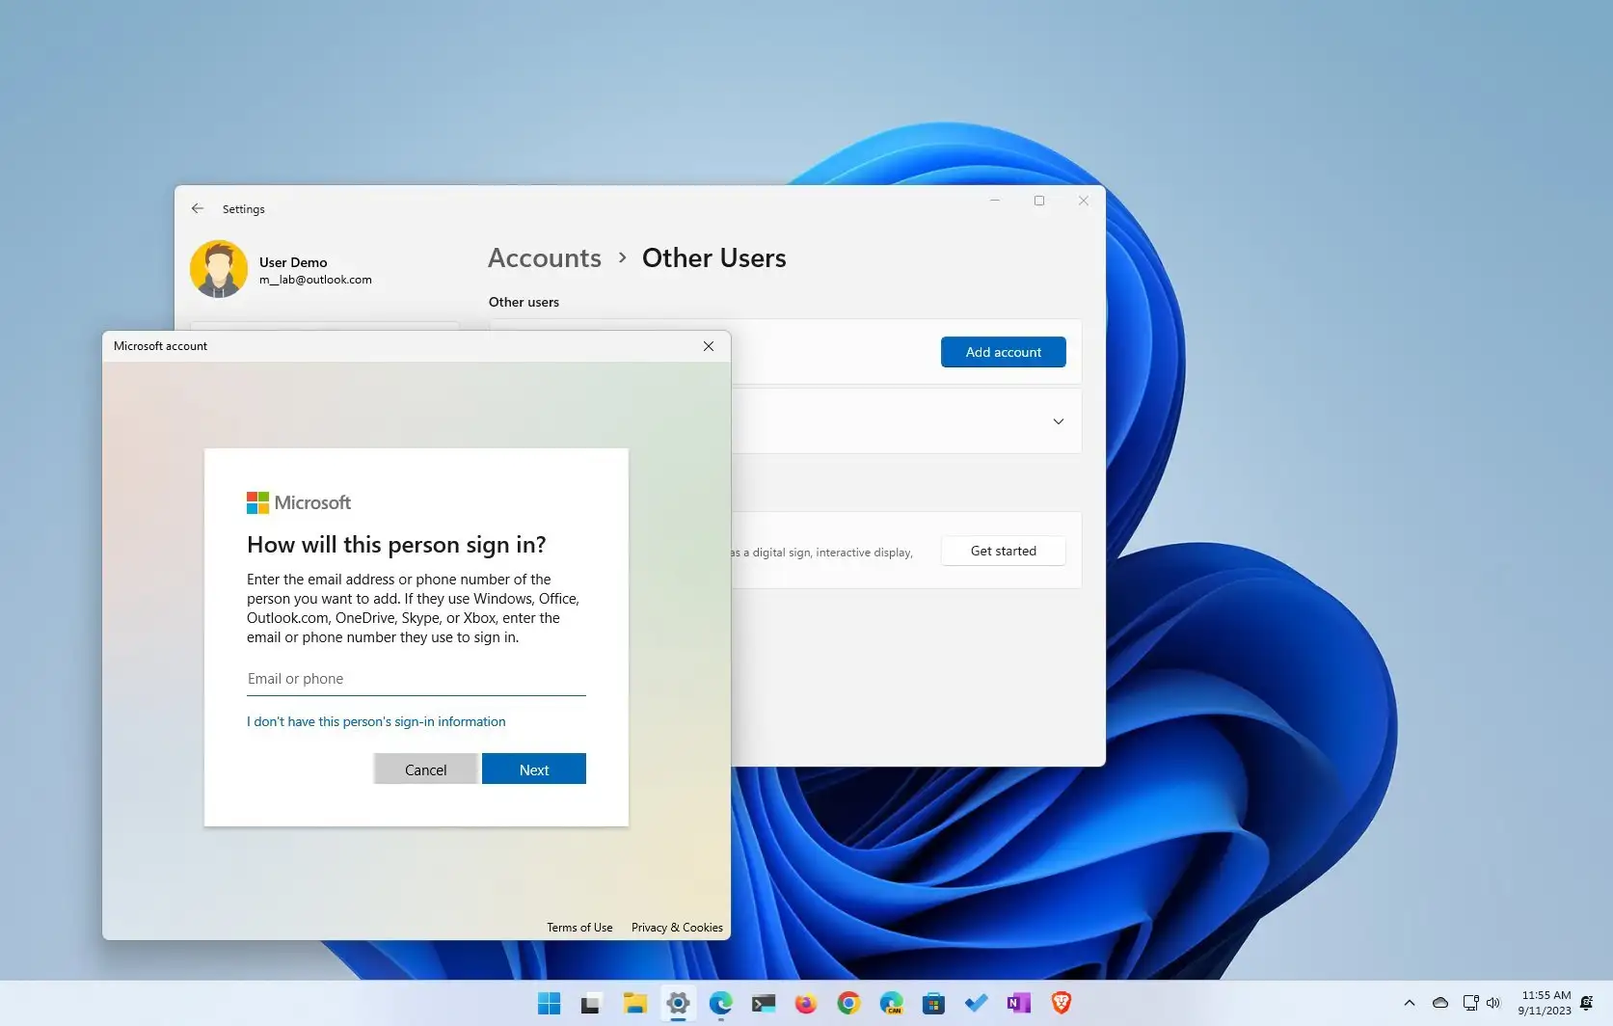
Task: Click the Email or phone input field
Action: click(x=416, y=678)
